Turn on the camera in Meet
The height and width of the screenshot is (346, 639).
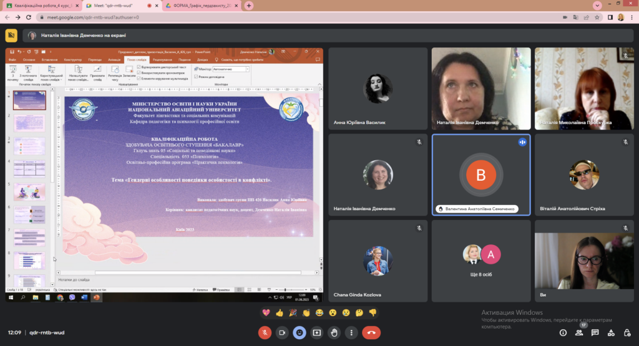coord(282,333)
